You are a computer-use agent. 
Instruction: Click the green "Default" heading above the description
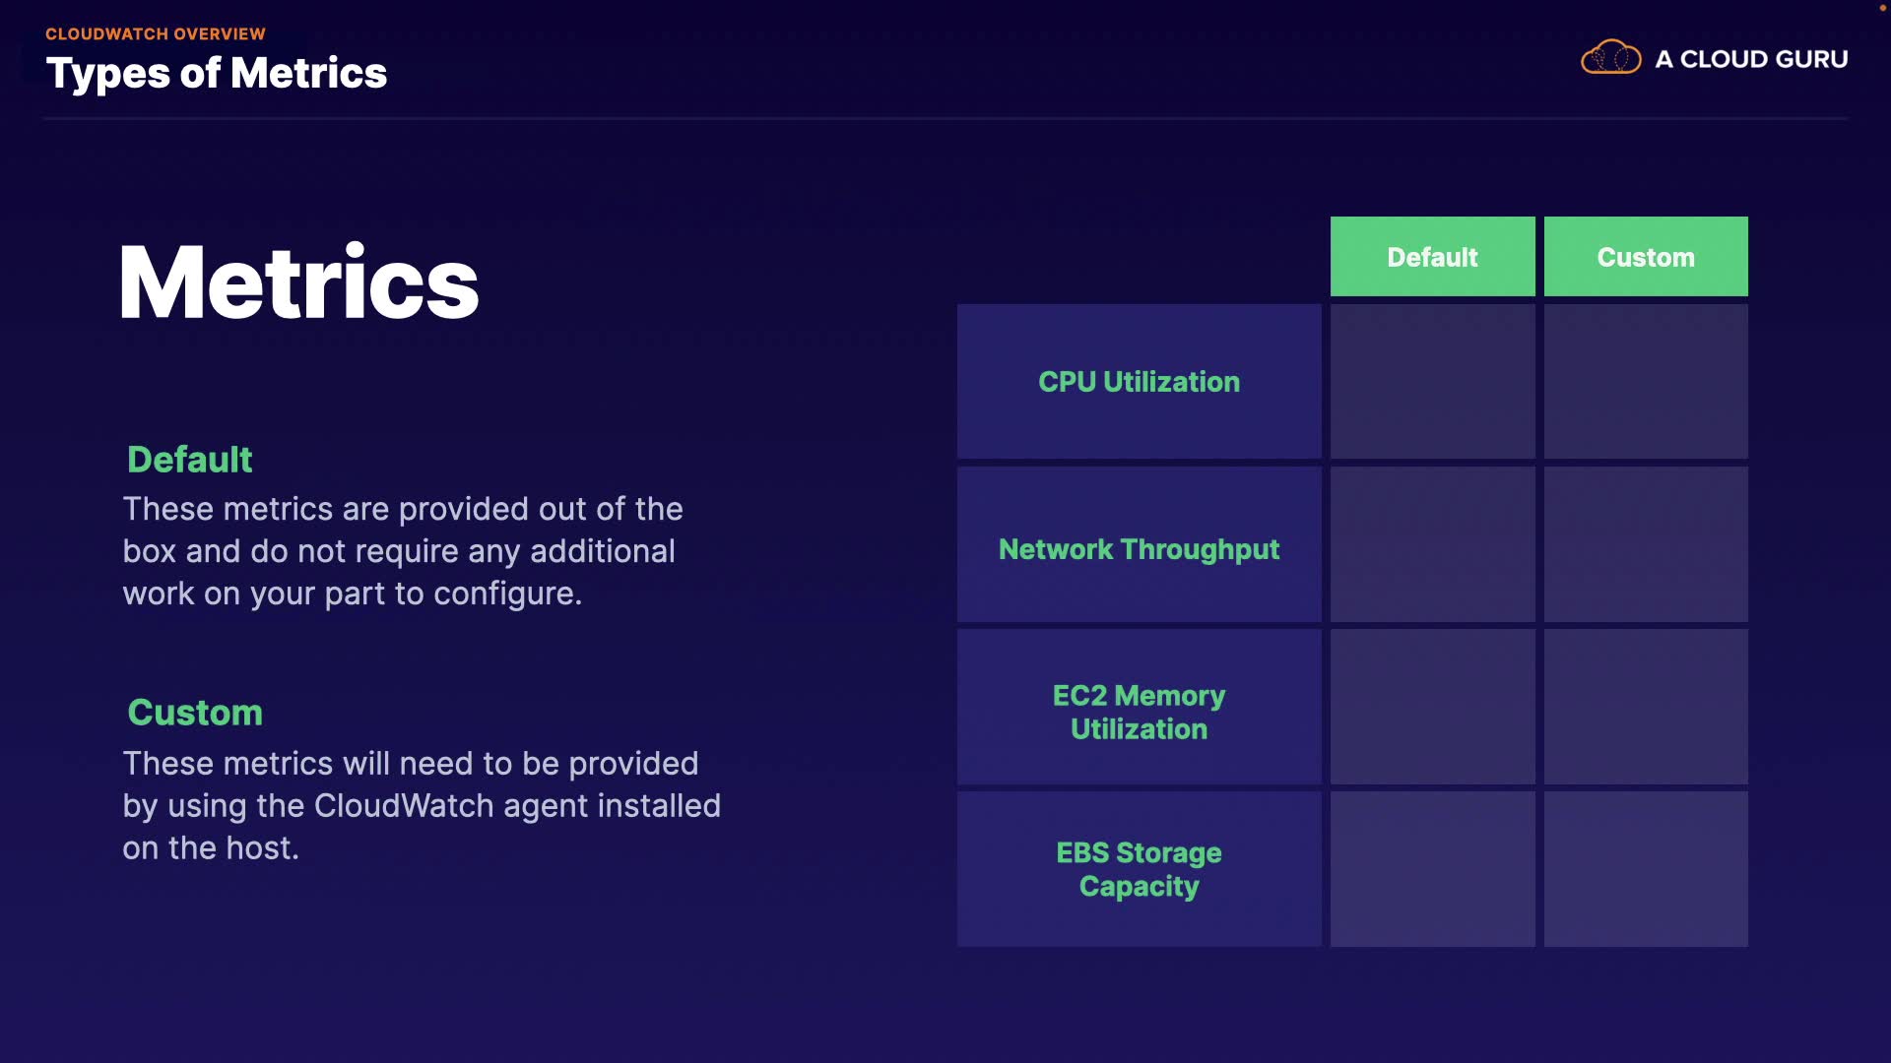(x=189, y=460)
